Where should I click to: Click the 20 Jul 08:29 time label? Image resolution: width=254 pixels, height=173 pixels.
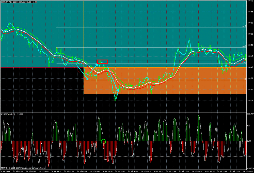tap(18, 171)
